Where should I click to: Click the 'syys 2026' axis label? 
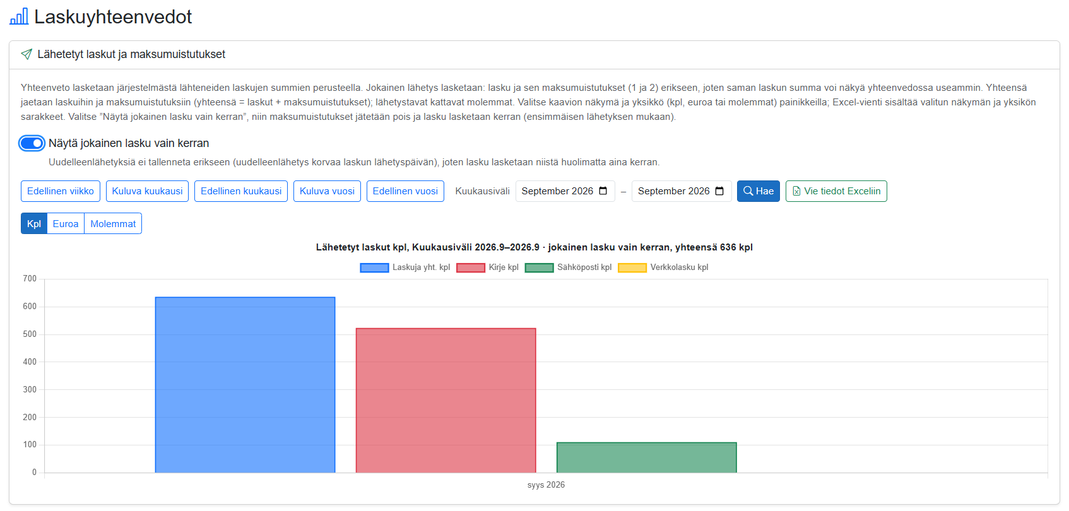[x=546, y=485]
